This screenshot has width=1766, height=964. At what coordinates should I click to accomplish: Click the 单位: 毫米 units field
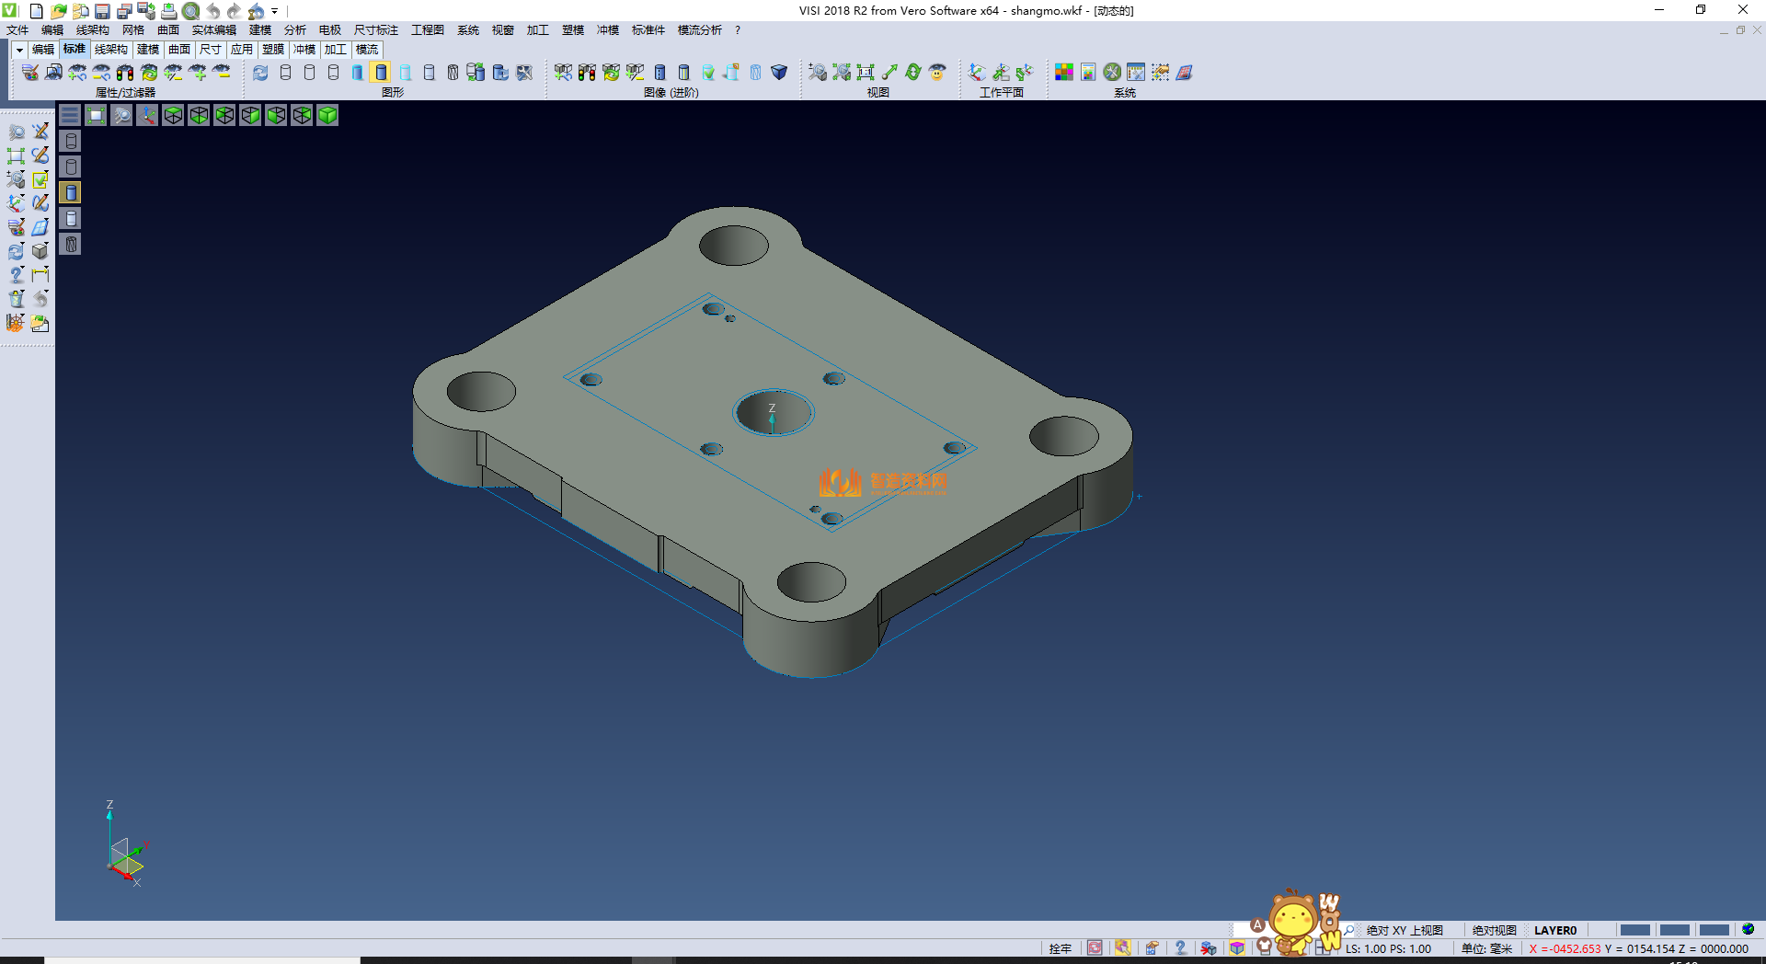[x=1486, y=948]
